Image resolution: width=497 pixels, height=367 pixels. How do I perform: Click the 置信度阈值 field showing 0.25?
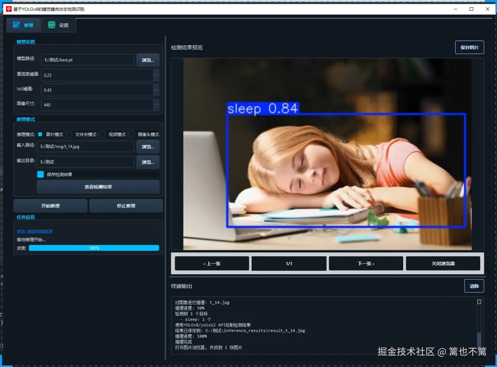point(97,75)
